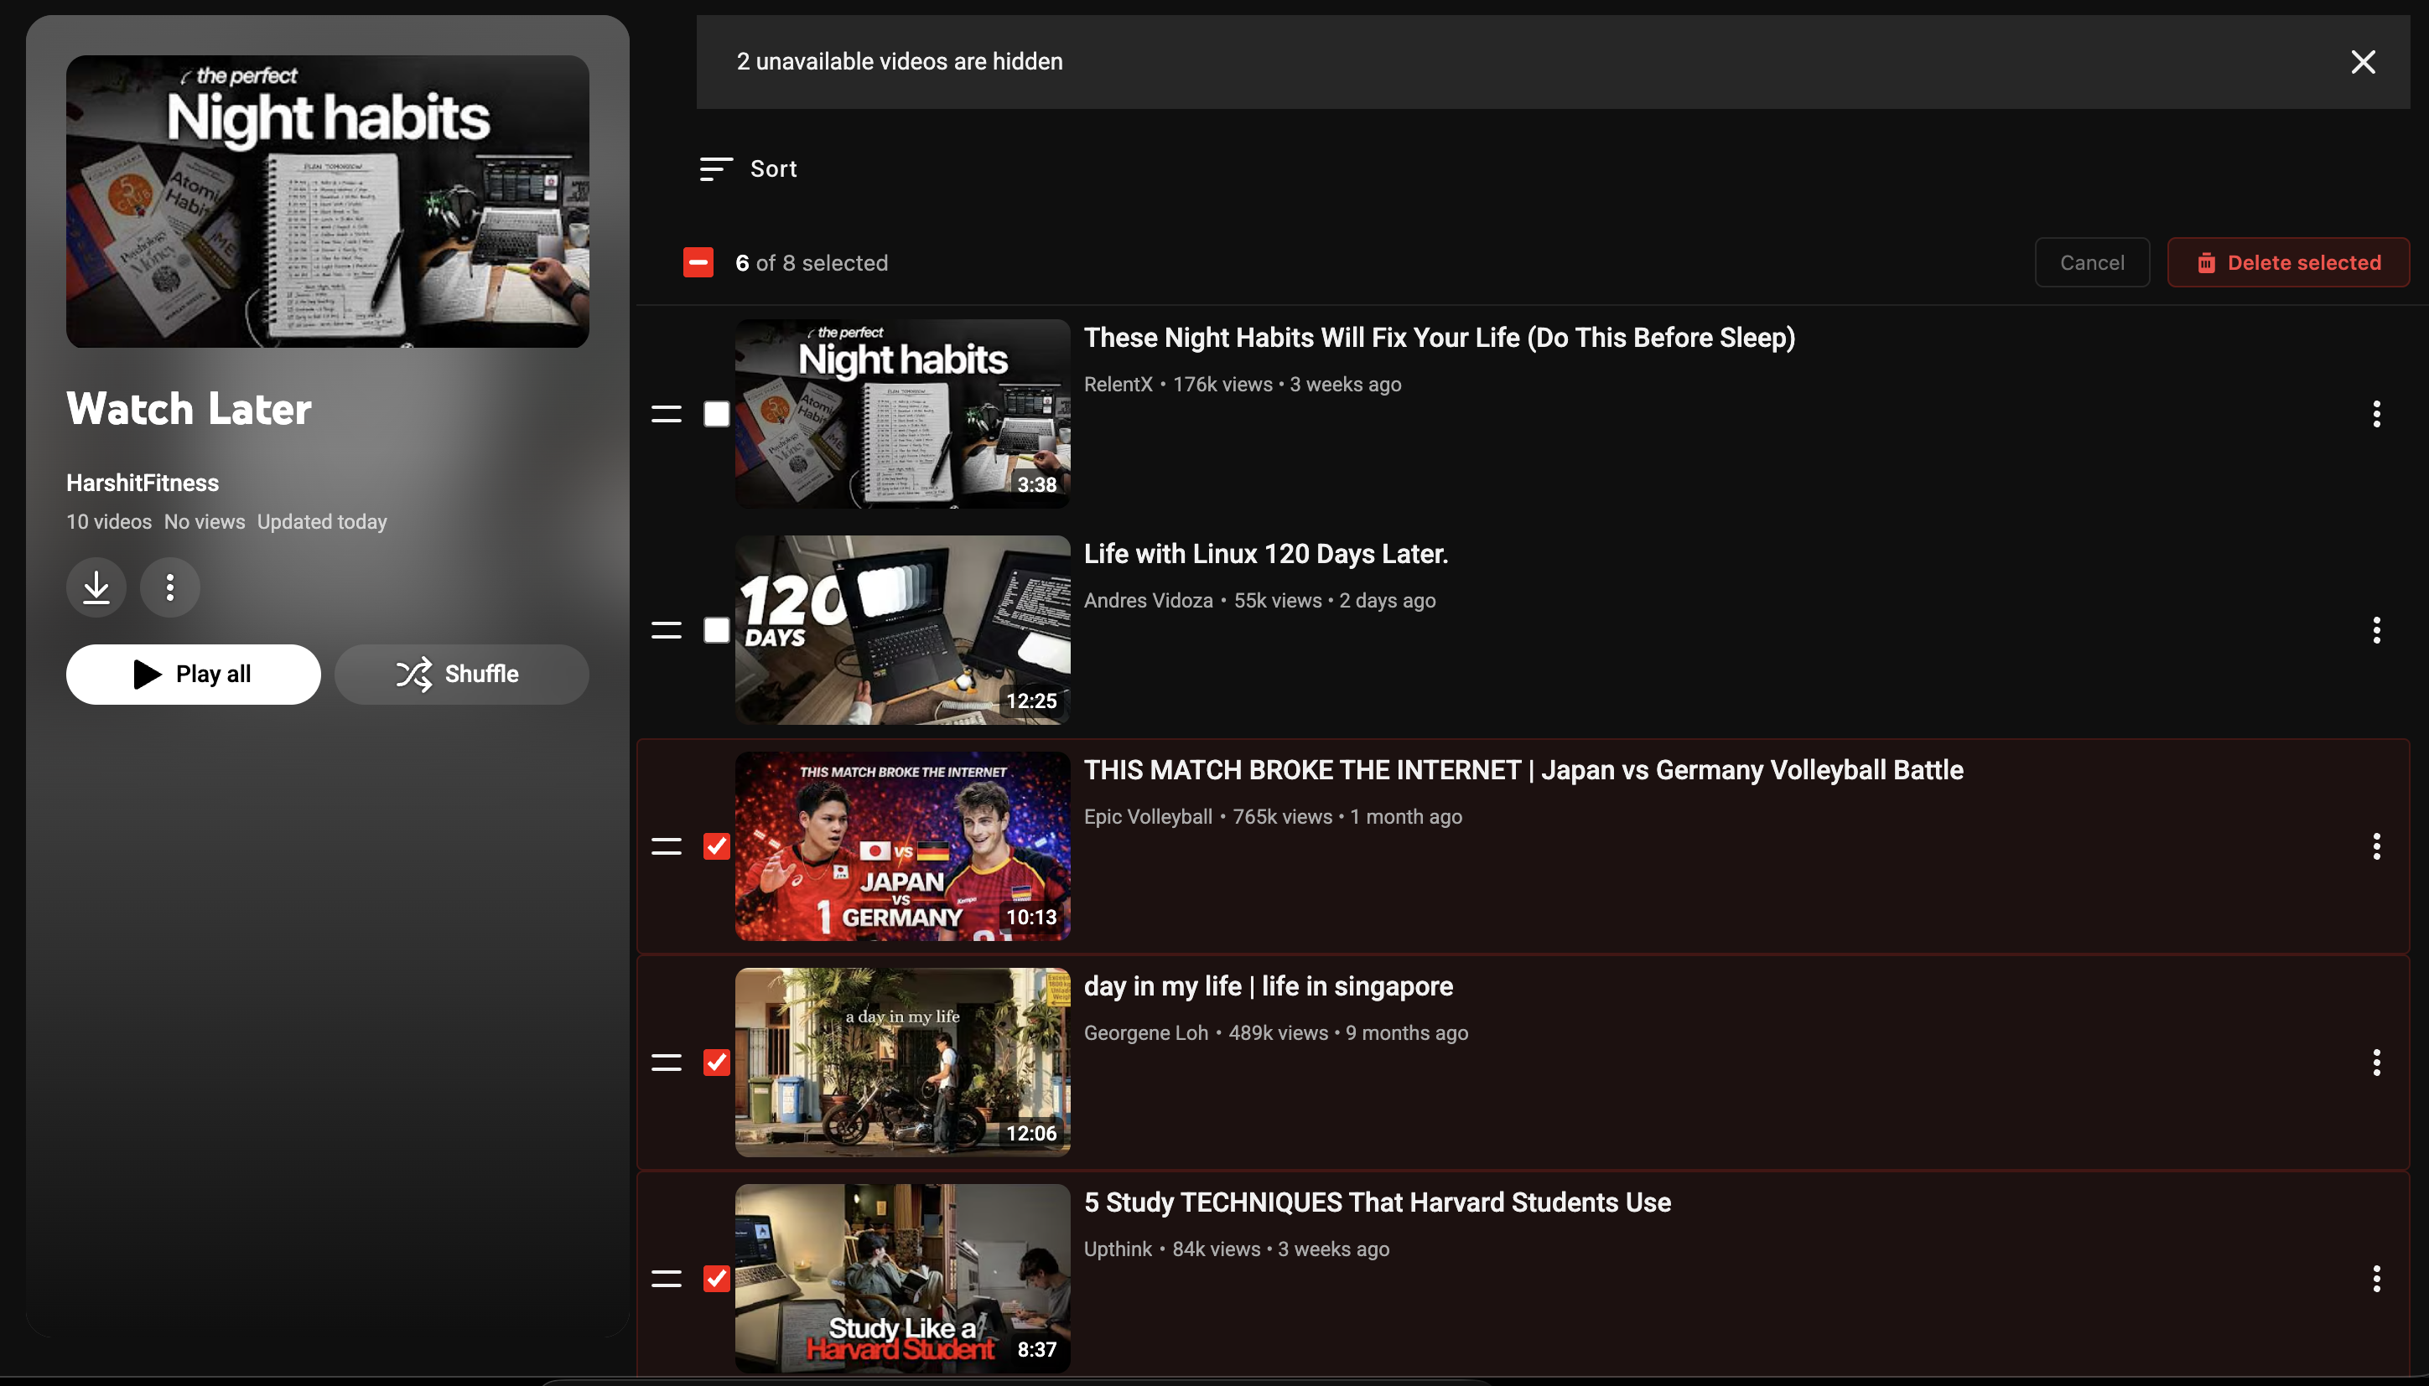
Task: Grab the drag handle beside the Linux video
Action: [x=666, y=630]
